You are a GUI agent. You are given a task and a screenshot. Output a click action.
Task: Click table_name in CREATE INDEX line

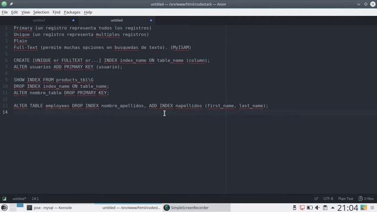[x=170, y=60]
